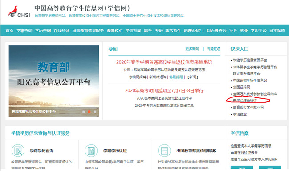Open 2020艺术类网上咨询活动 link

(x=164, y=98)
